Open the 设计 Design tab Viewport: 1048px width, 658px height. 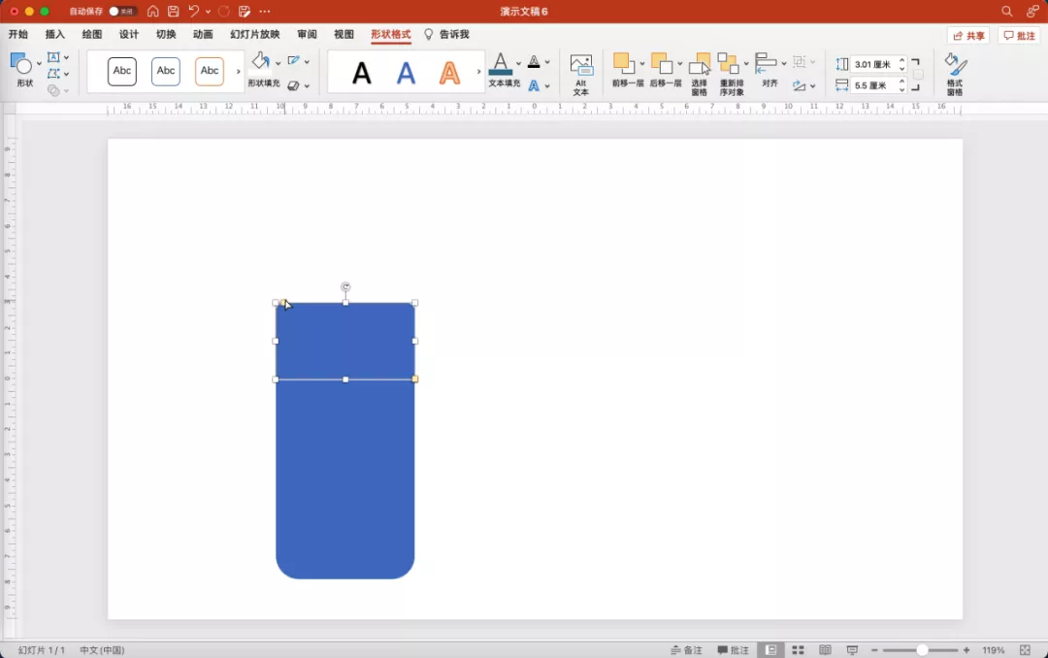(128, 34)
